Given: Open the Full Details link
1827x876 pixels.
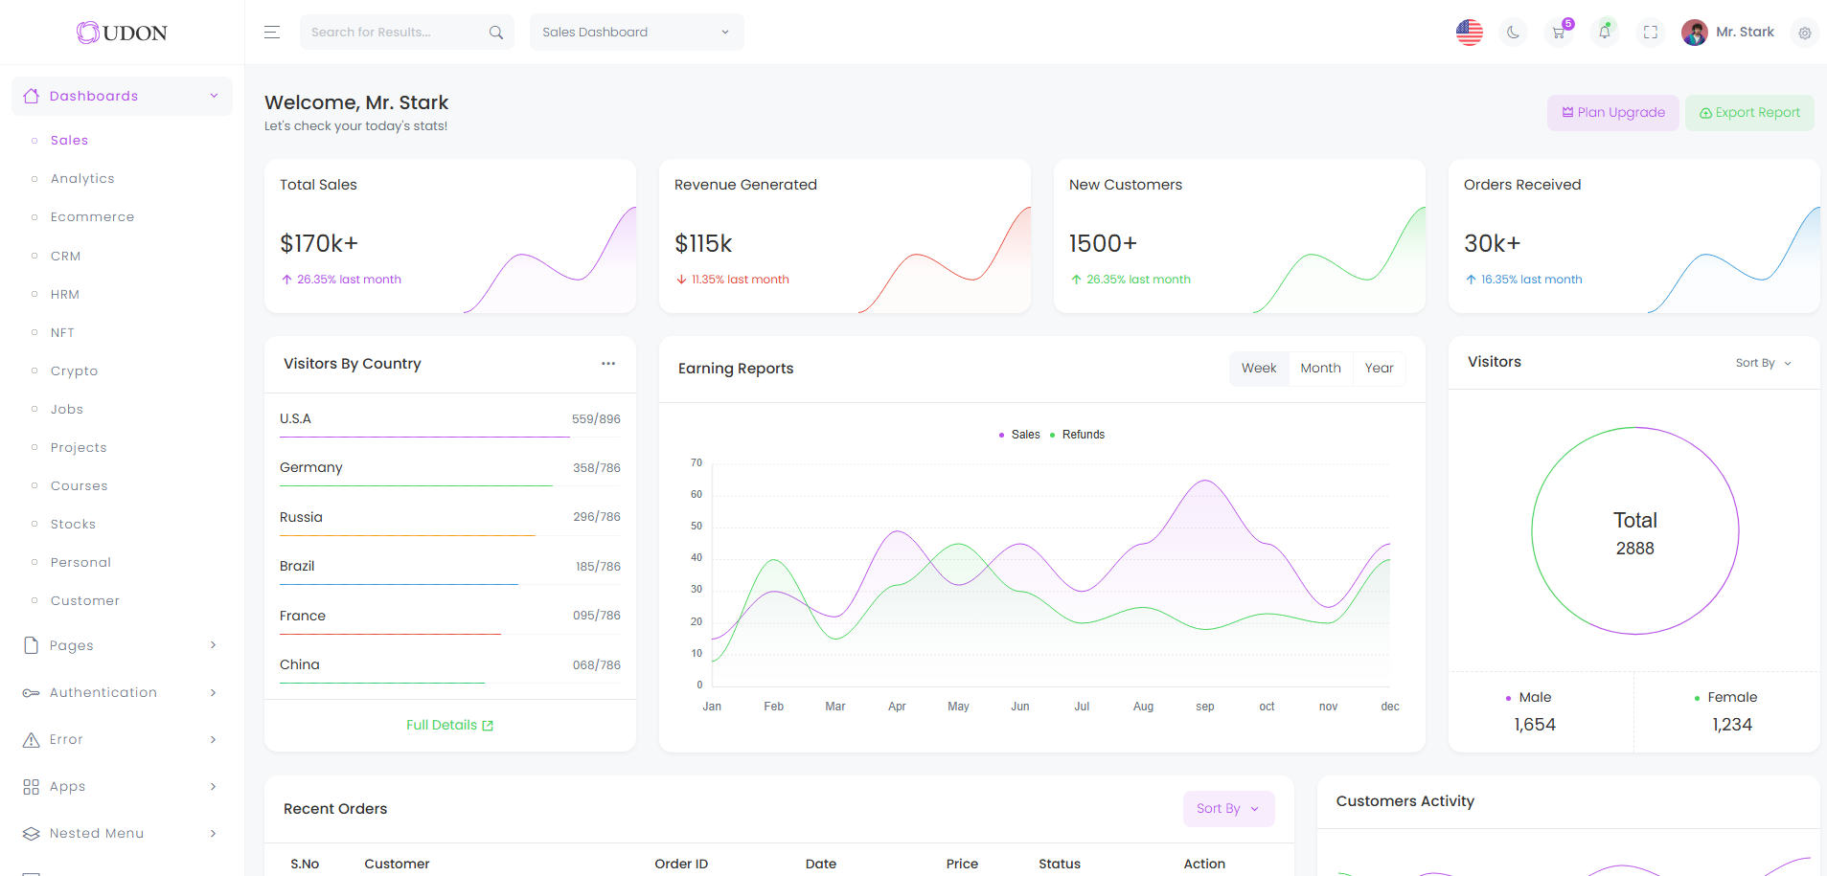Looking at the screenshot, I should 449,726.
